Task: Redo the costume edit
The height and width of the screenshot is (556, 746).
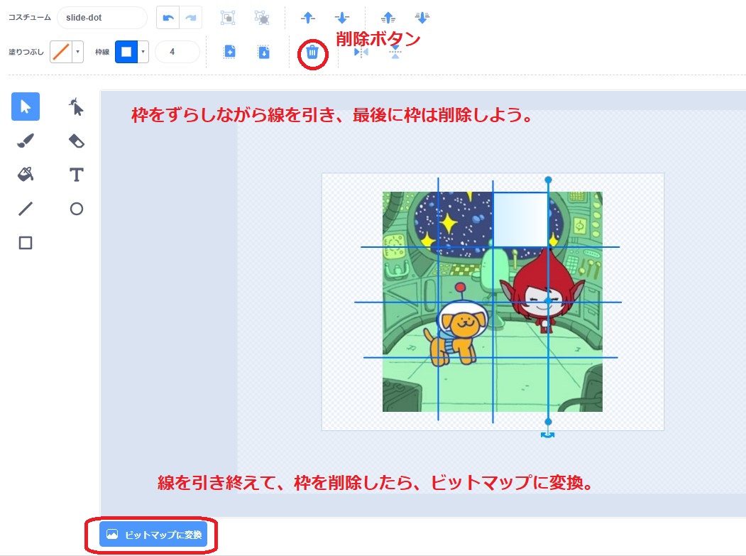Action: click(191, 18)
